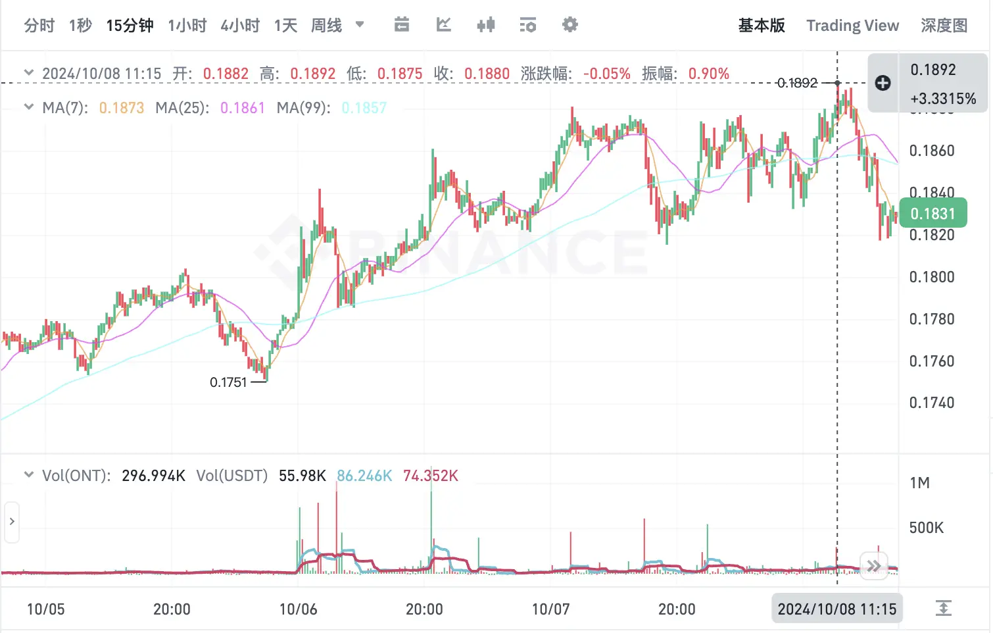Select the line chart type icon
Image resolution: width=993 pixels, height=633 pixels.
point(444,25)
